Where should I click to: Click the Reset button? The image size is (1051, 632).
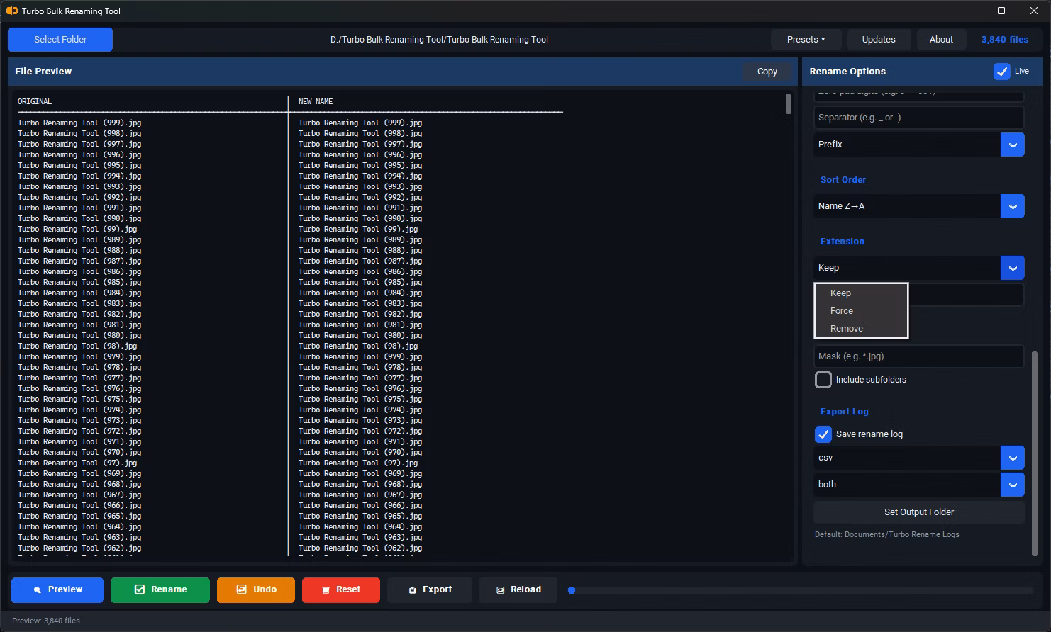coord(341,589)
